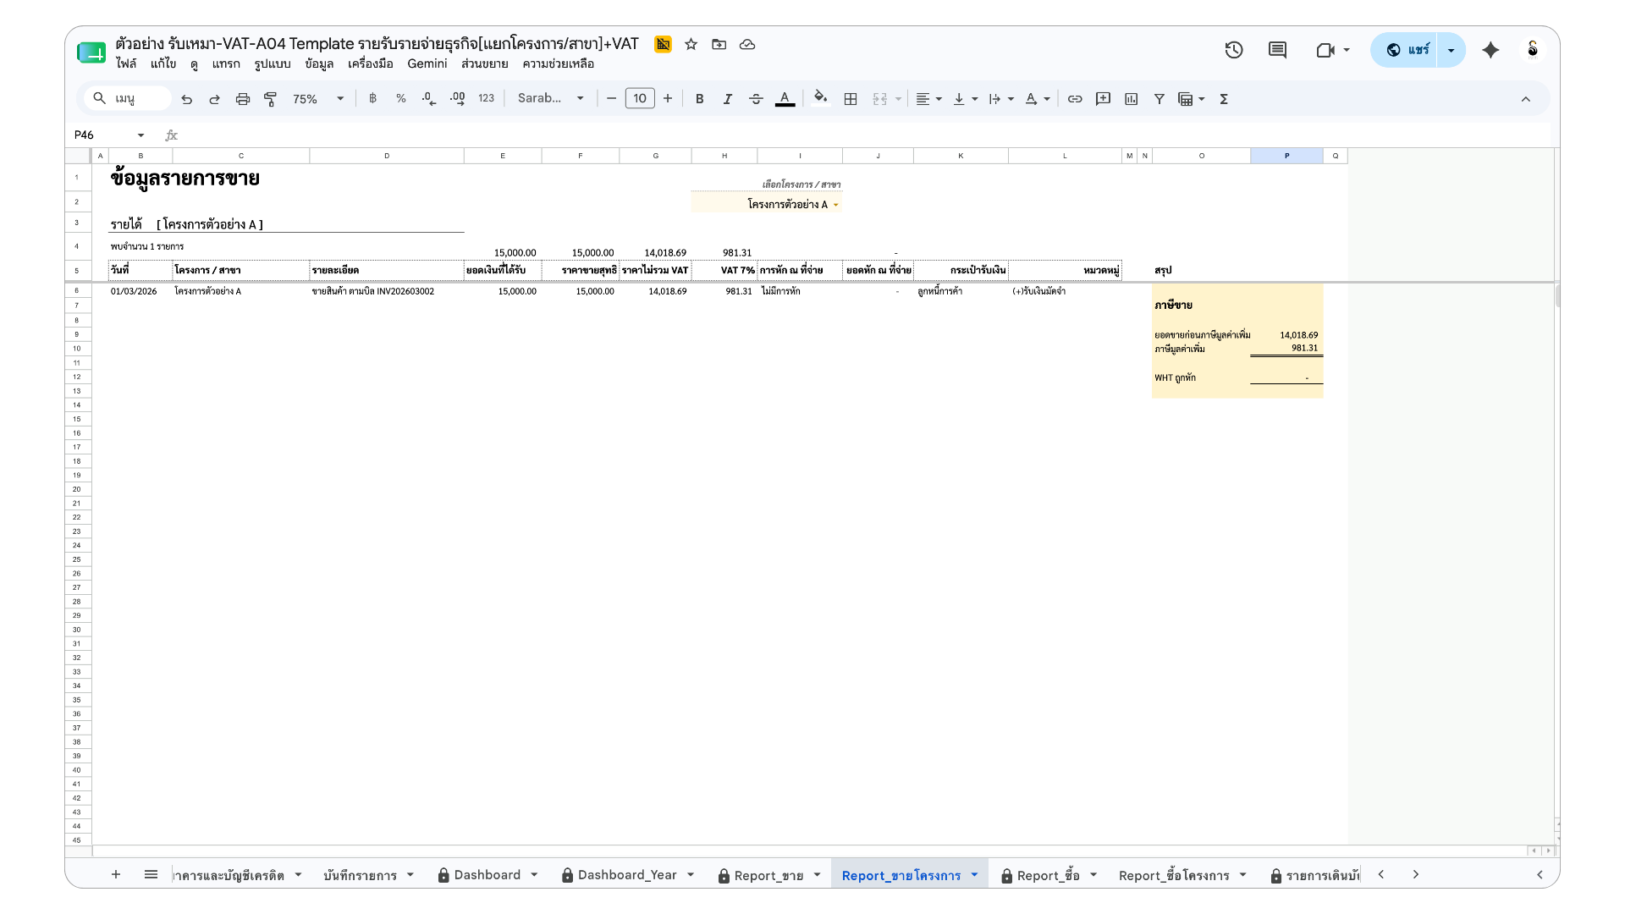Create a filter
Screen dimensions: 1625x914
[1160, 99]
